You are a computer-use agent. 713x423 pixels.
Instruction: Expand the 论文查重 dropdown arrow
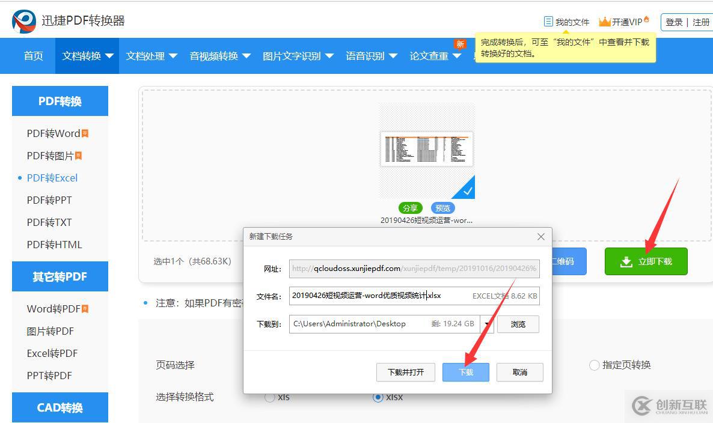click(457, 56)
